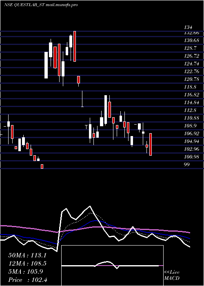Viewport: 204px width, 286px height.
Task: Click the <<Live MACD label
Action: coord(172,275)
